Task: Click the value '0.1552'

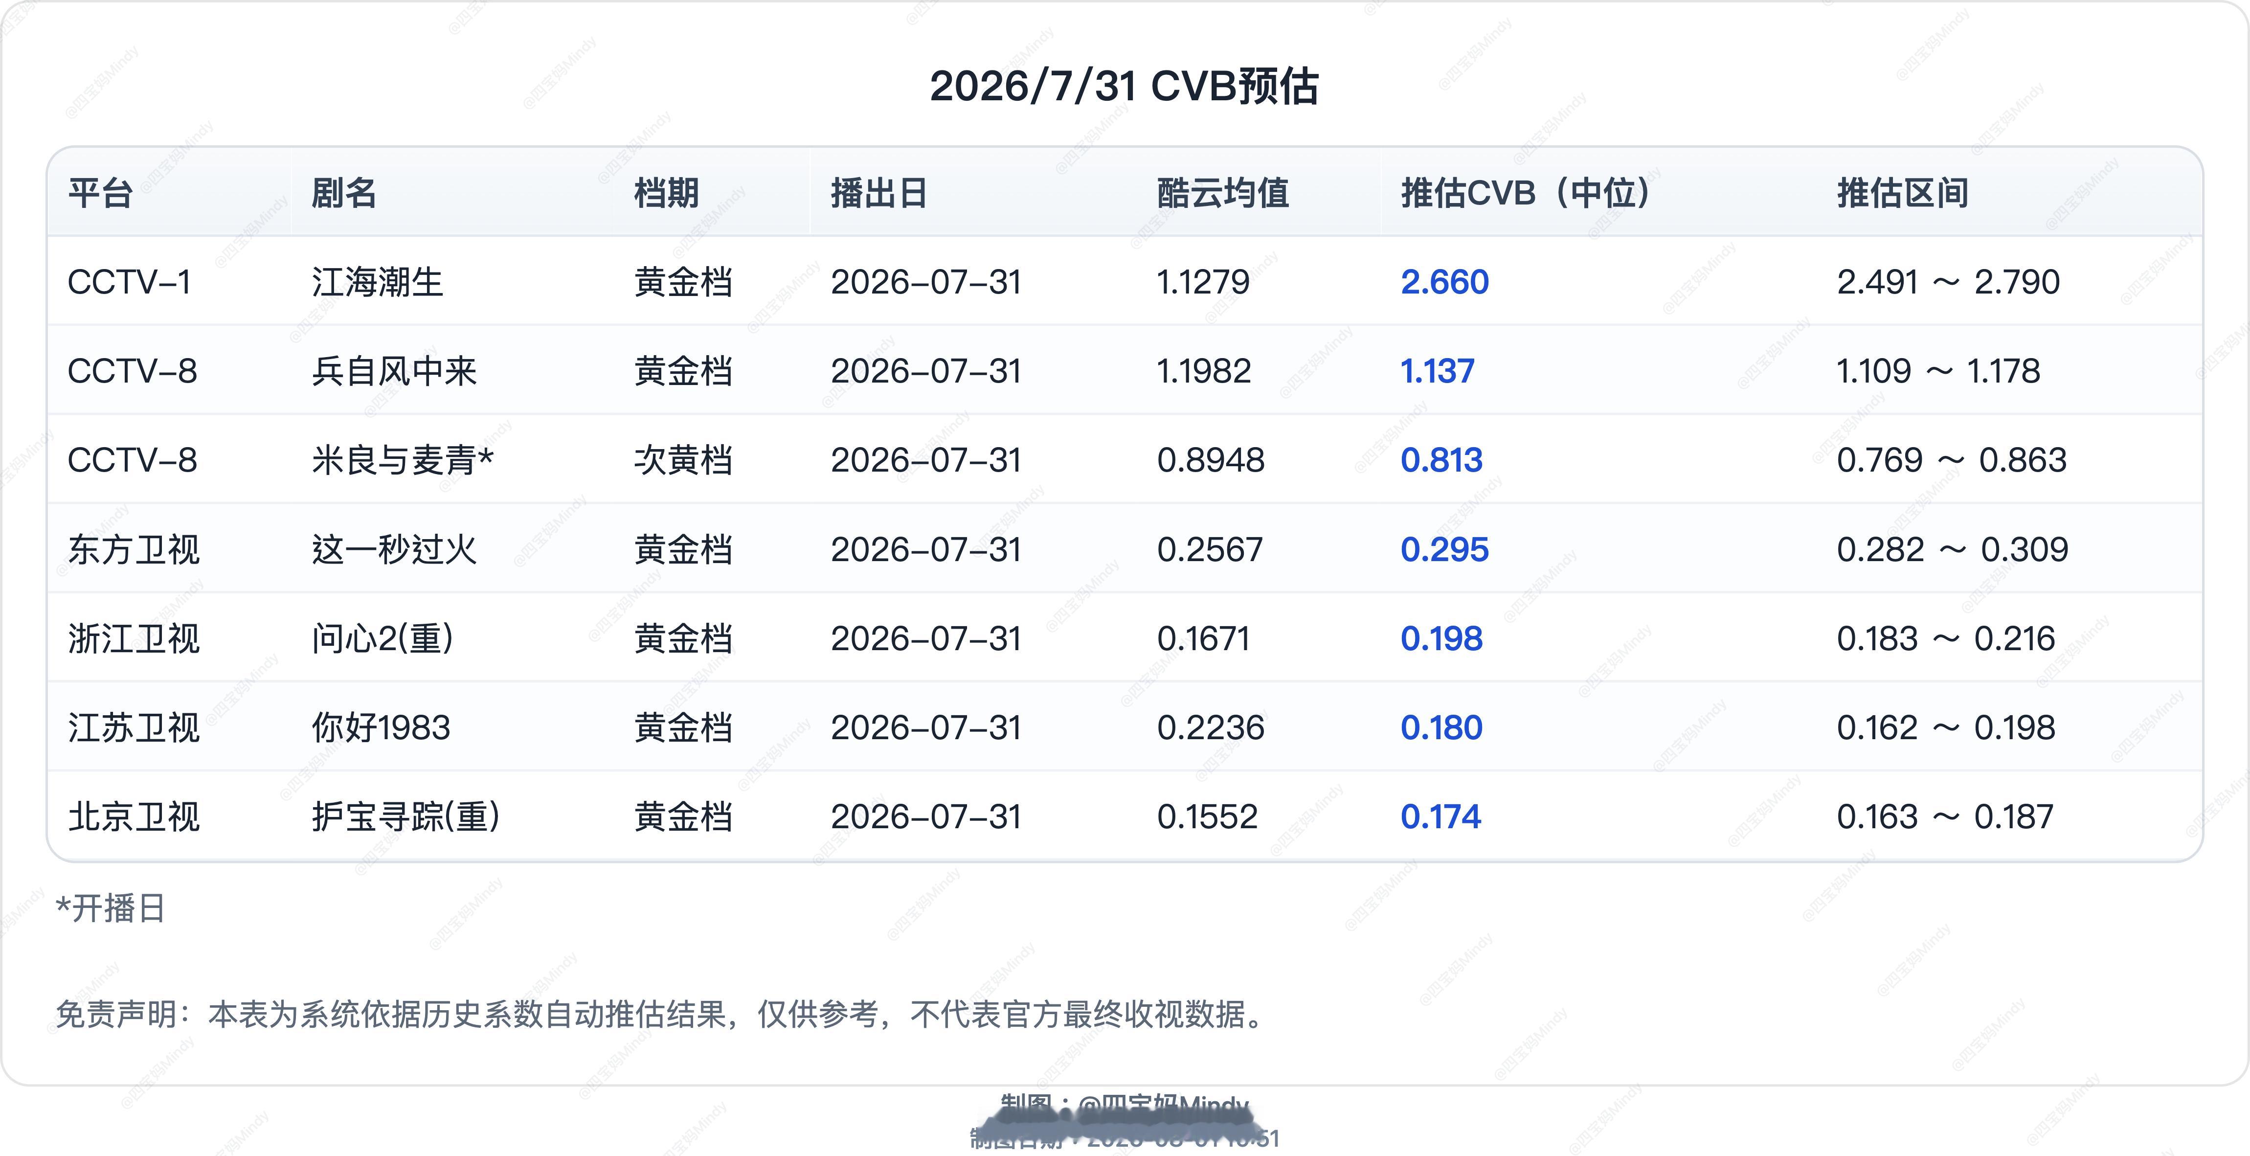Action: tap(1207, 817)
